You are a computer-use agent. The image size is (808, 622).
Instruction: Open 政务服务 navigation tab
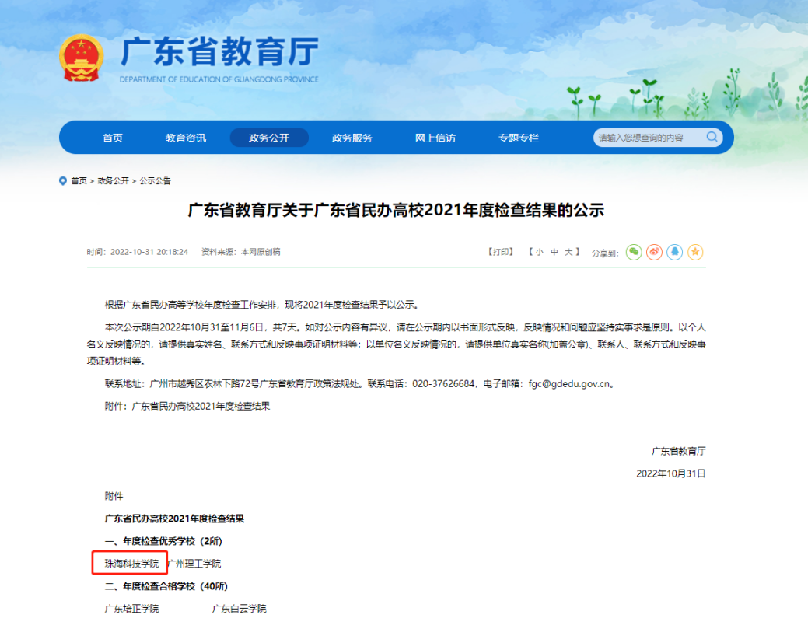(x=352, y=138)
